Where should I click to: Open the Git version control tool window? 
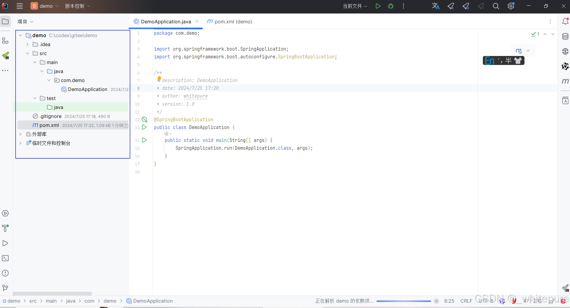click(x=5, y=288)
